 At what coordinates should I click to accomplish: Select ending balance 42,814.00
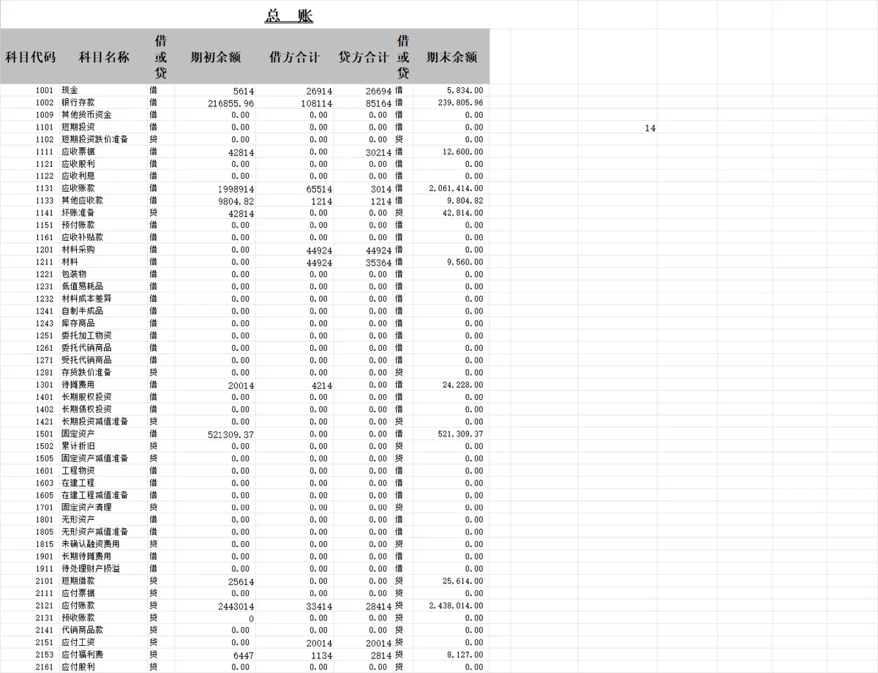462,213
